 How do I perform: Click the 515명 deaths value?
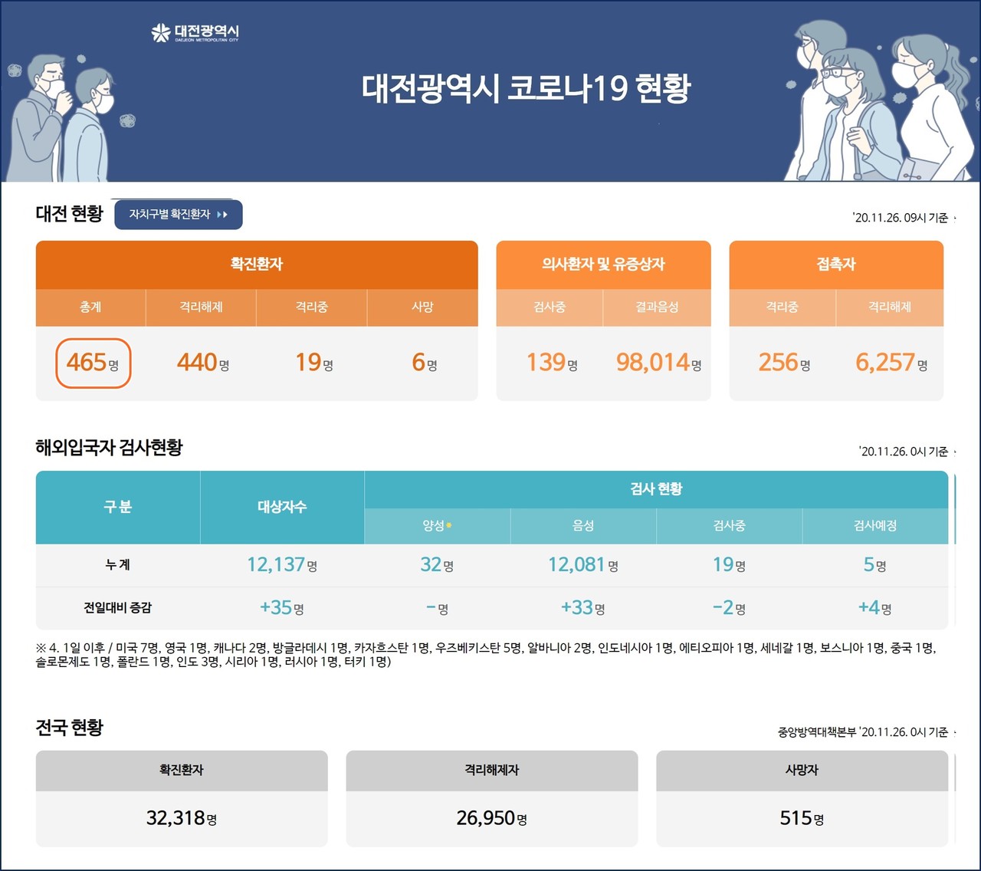tap(802, 818)
